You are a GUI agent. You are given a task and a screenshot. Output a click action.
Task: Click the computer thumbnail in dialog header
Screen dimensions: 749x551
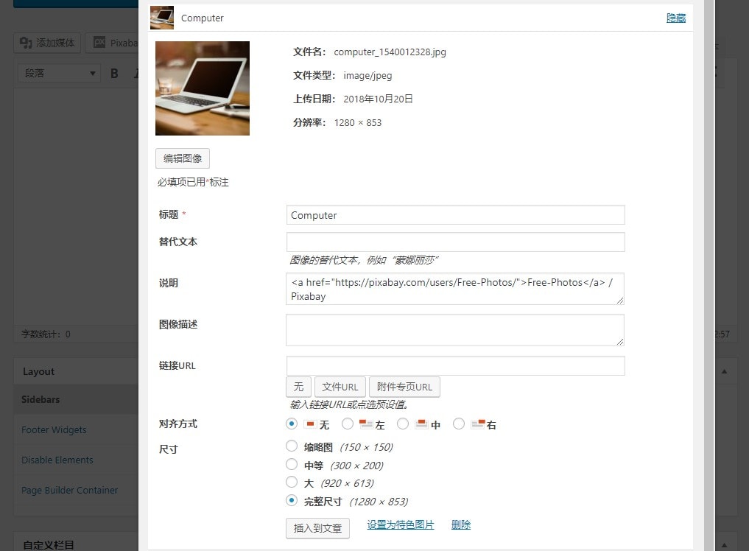click(x=162, y=18)
